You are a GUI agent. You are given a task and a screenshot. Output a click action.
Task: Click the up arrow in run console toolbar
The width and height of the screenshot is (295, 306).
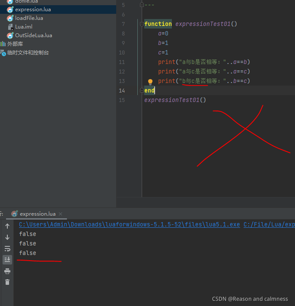pyautogui.click(x=7, y=226)
